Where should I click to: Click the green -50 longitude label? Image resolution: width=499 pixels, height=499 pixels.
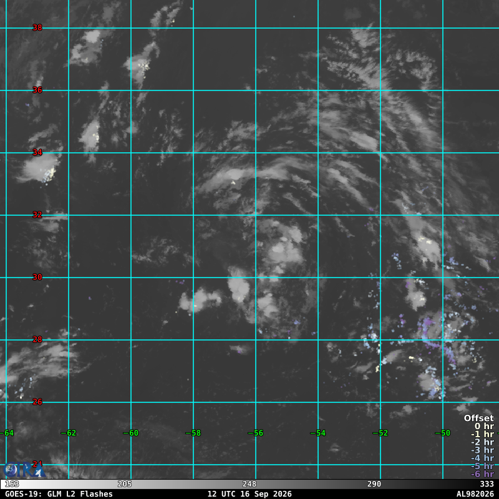click(443, 433)
